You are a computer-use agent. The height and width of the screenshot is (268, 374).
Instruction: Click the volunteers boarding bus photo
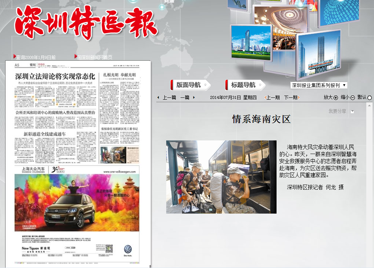[221, 177]
